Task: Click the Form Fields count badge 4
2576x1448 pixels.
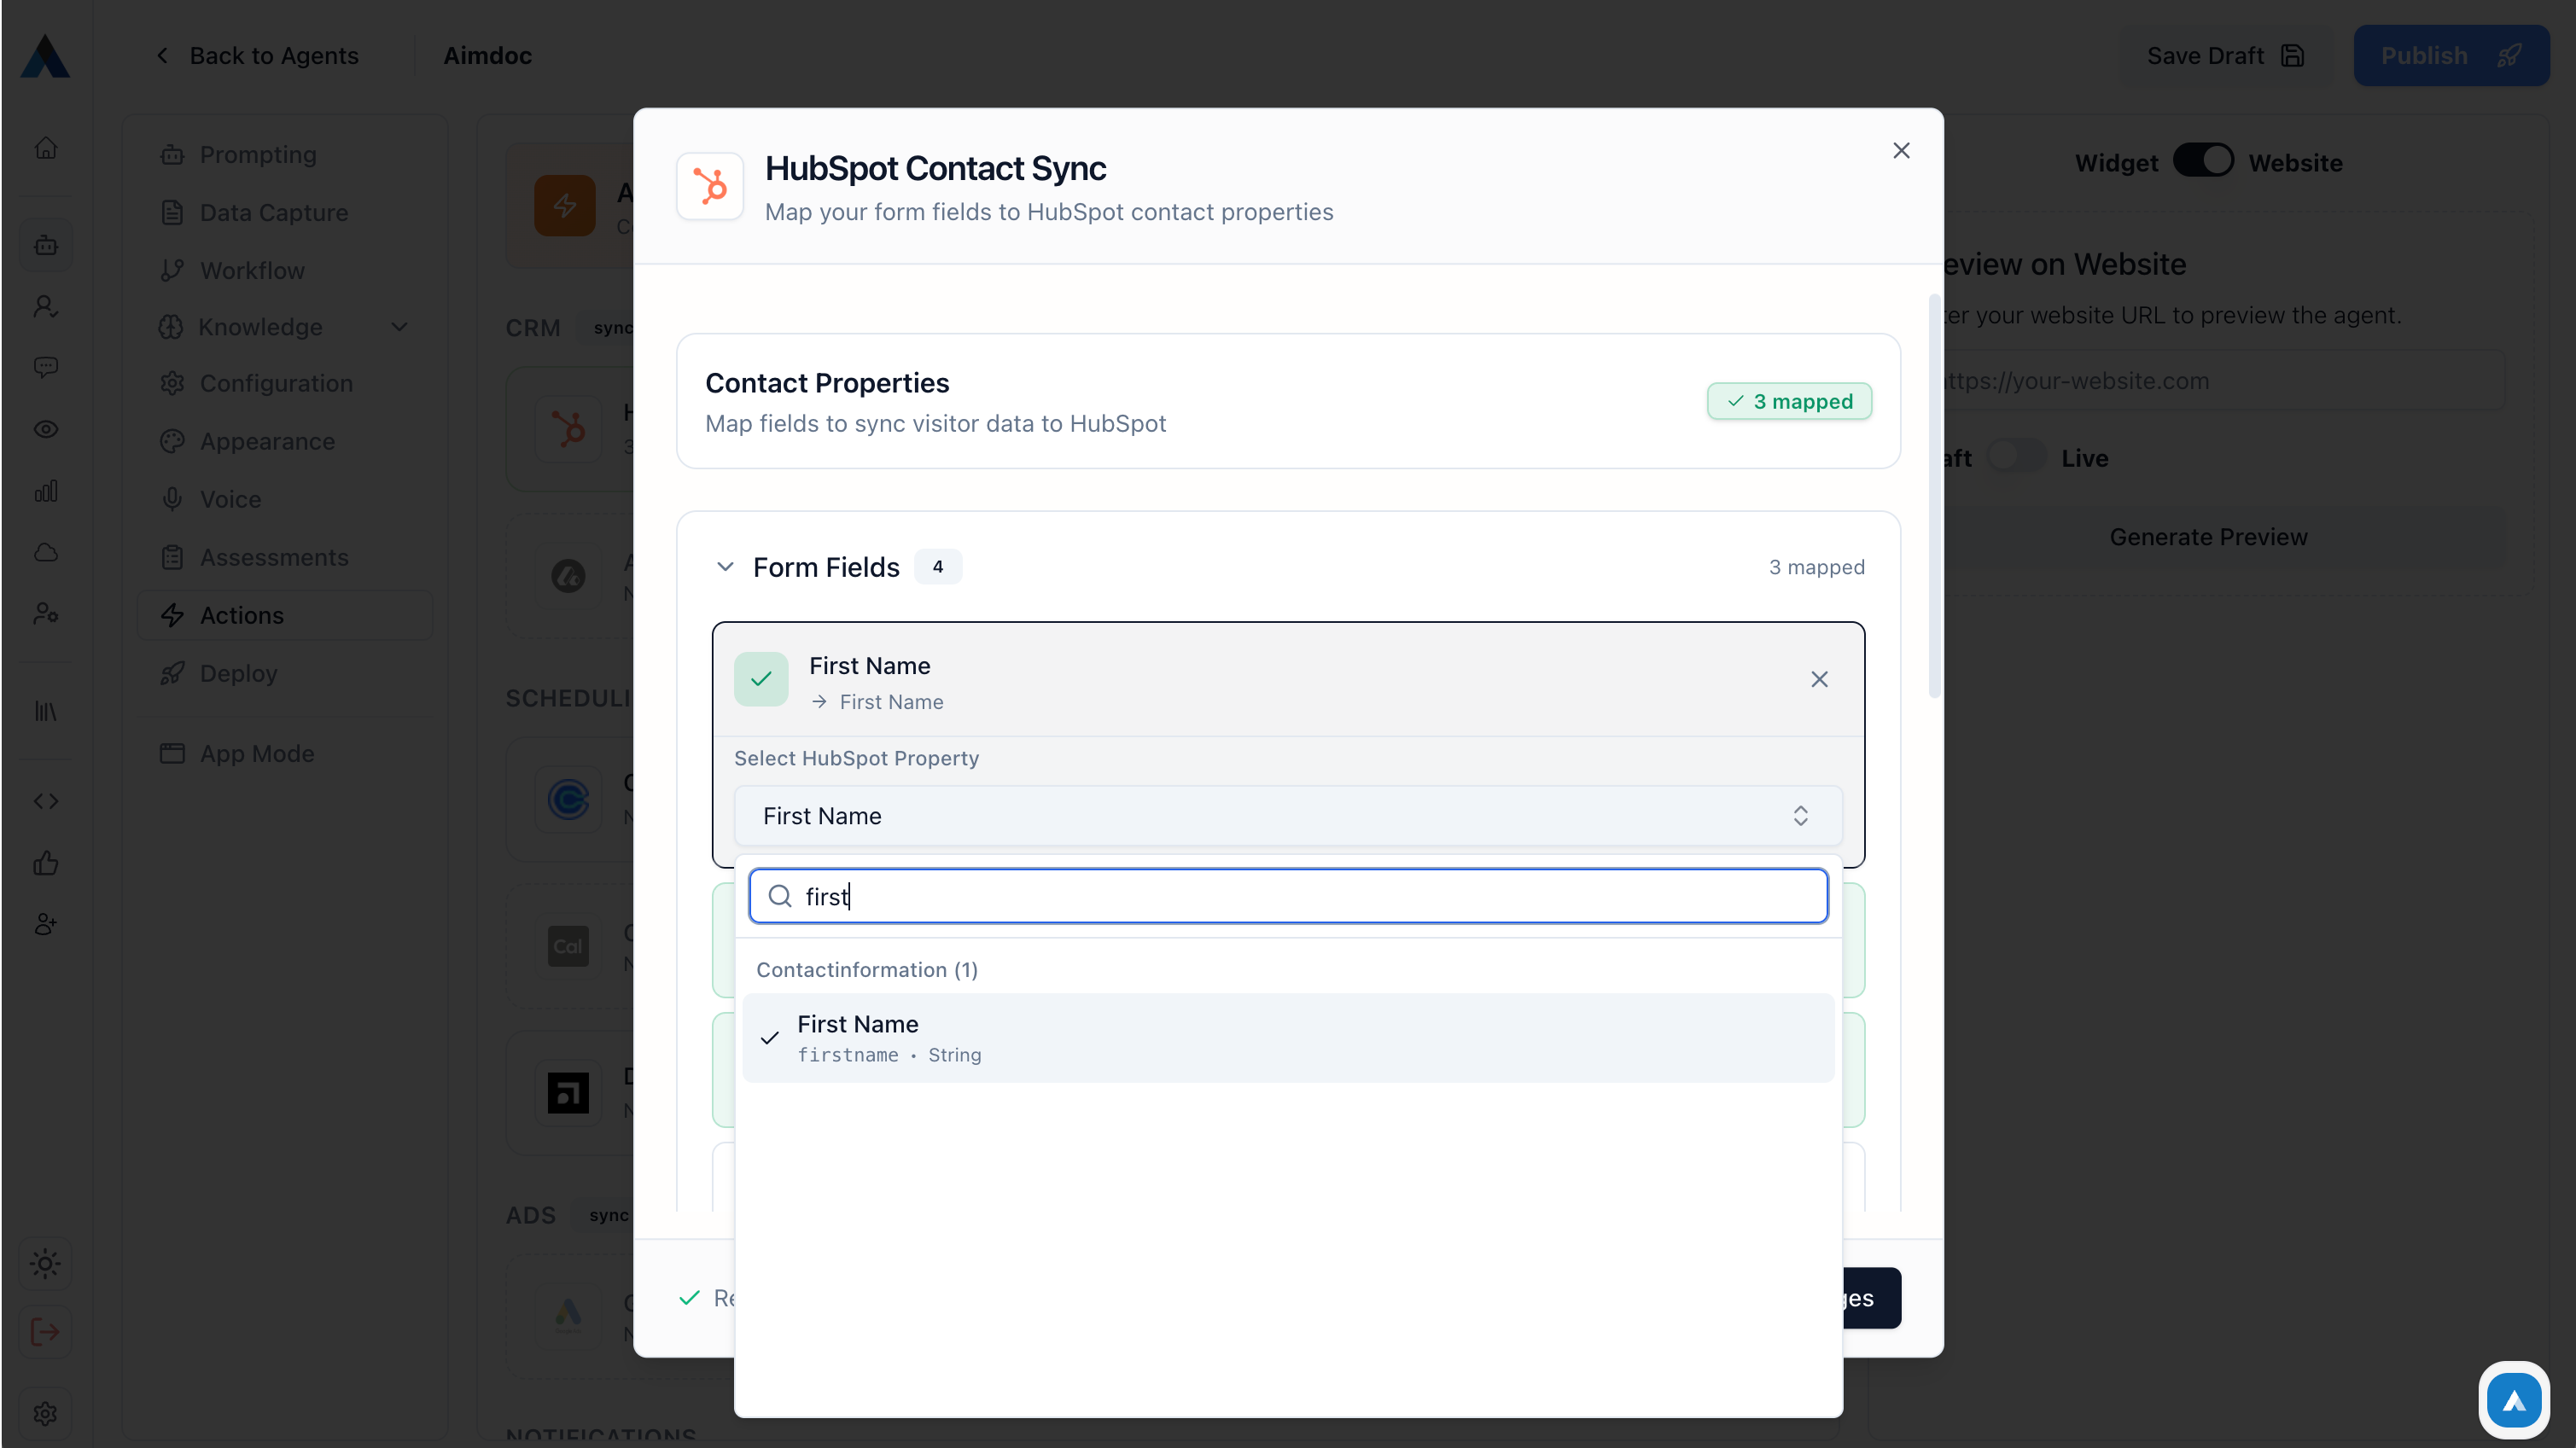Action: pyautogui.click(x=938, y=567)
